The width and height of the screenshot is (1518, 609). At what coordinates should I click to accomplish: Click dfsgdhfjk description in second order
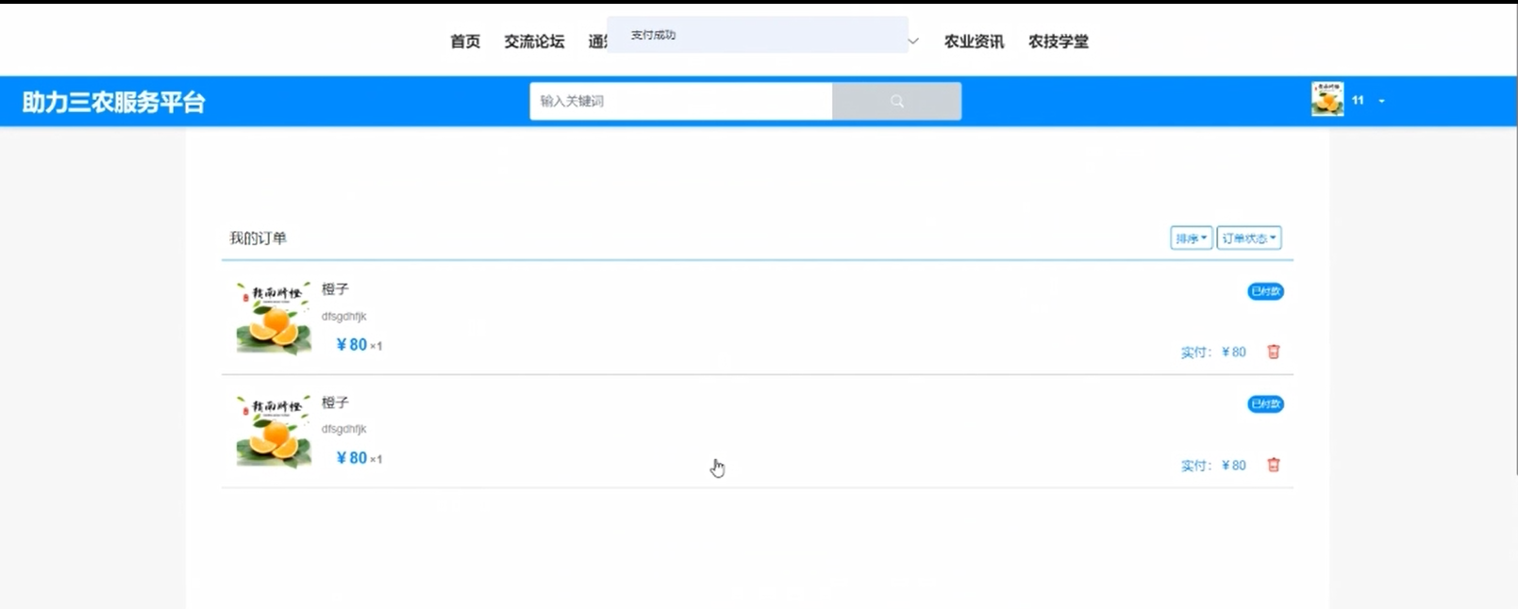(x=343, y=429)
